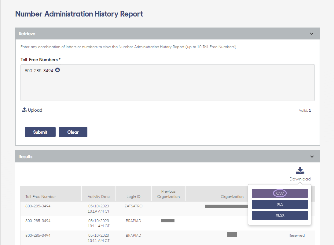Click the Download icon in Results
Image resolution: width=334 pixels, height=245 pixels.
click(x=300, y=170)
